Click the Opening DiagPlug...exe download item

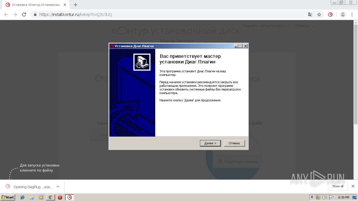pyautogui.click(x=29, y=186)
